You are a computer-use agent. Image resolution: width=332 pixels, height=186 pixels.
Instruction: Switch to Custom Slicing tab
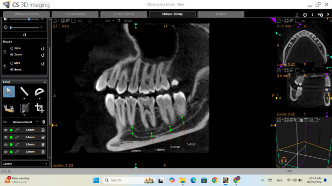click(124, 14)
